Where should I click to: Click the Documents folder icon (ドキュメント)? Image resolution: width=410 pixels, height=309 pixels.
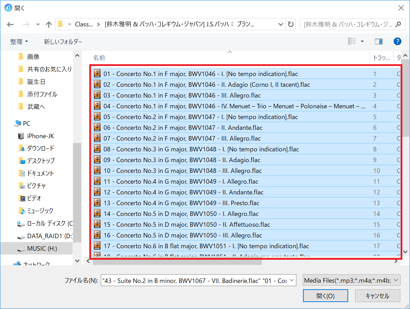tap(22, 173)
